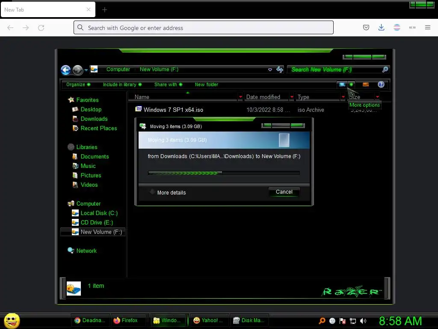Click New folder in command bar

coord(207,84)
